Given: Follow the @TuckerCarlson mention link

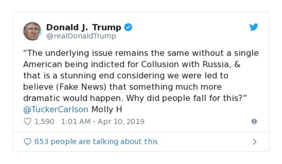Looking at the screenshot, I should [56, 109].
